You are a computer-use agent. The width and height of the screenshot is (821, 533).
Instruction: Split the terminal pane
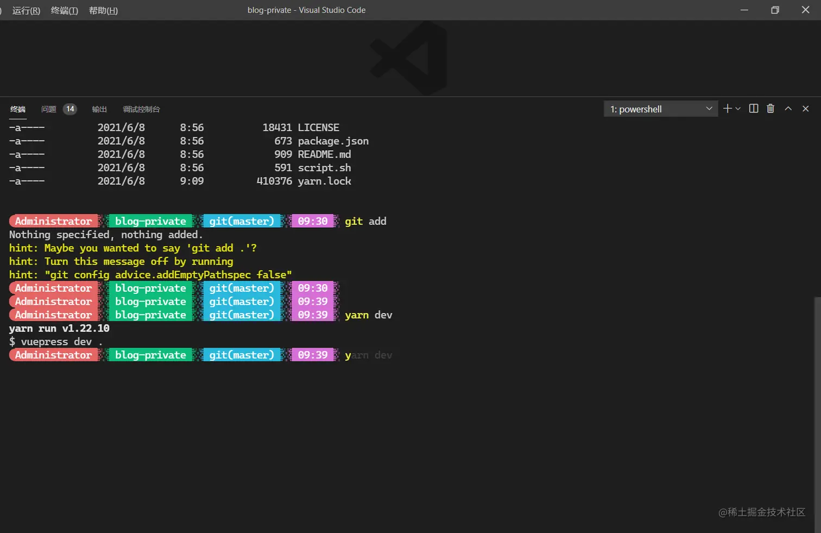coord(753,108)
